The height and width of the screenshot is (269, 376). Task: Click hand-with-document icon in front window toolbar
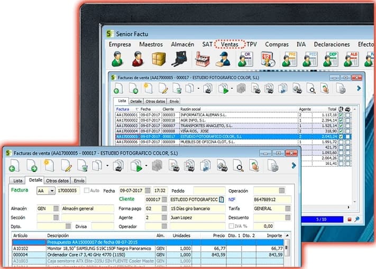coord(254,166)
